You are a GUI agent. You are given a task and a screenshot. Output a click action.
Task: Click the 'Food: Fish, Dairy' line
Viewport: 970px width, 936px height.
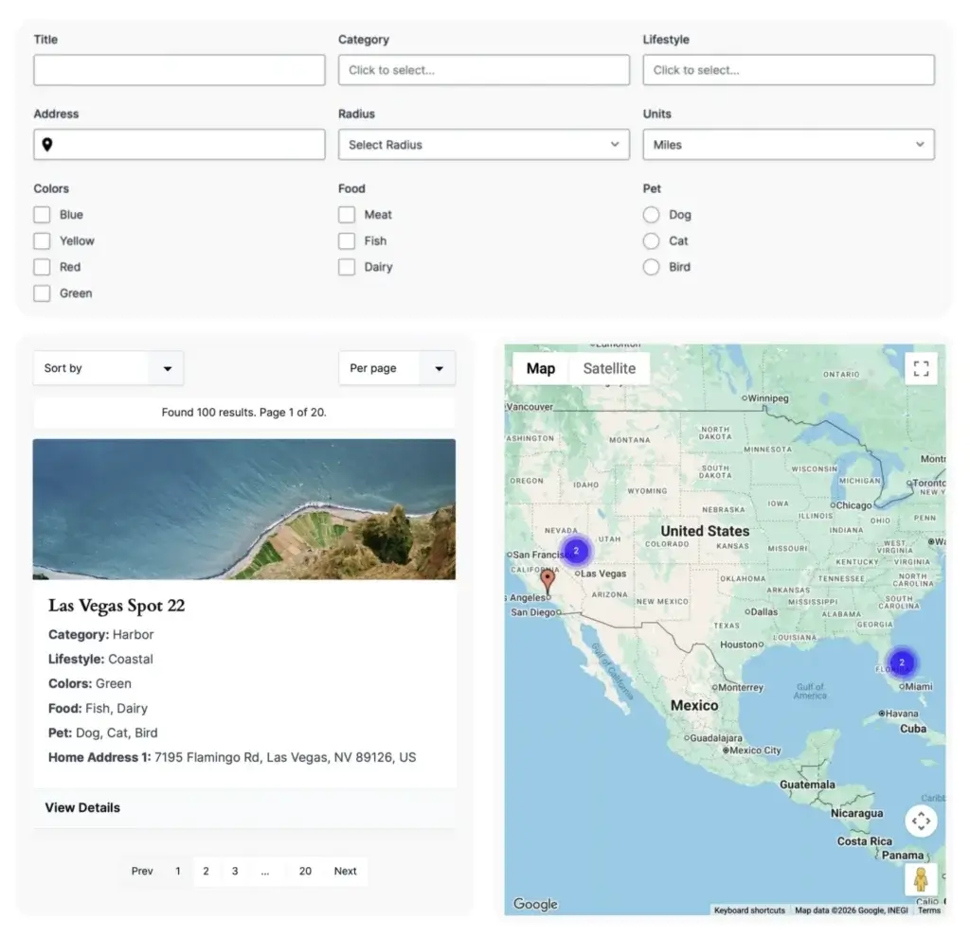pos(98,709)
